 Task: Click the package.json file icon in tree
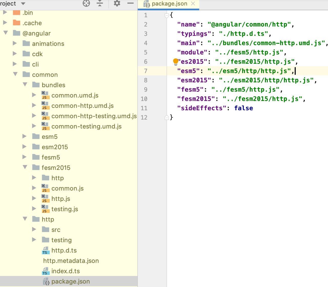[46, 281]
